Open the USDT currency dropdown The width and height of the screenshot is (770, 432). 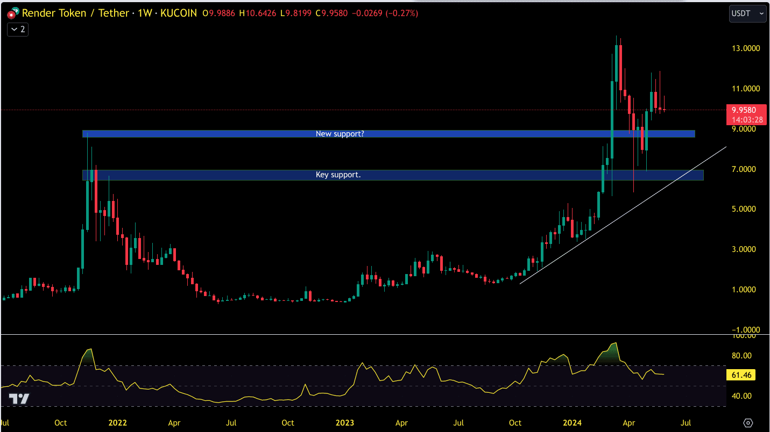(747, 13)
